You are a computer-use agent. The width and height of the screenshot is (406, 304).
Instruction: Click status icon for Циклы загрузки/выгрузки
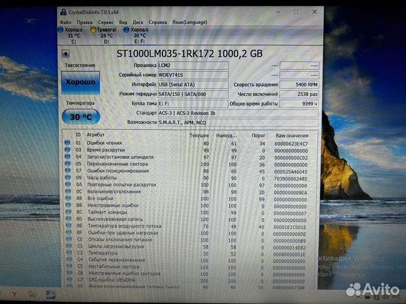(x=69, y=246)
